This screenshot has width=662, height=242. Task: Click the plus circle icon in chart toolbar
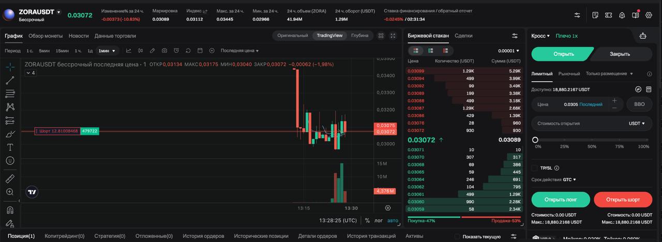[212, 51]
